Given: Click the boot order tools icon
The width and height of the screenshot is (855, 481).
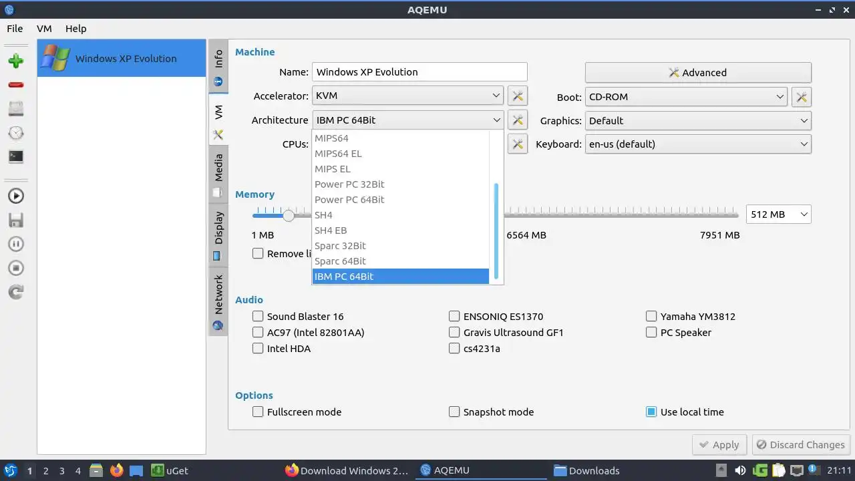Looking at the screenshot, I should click(x=801, y=97).
